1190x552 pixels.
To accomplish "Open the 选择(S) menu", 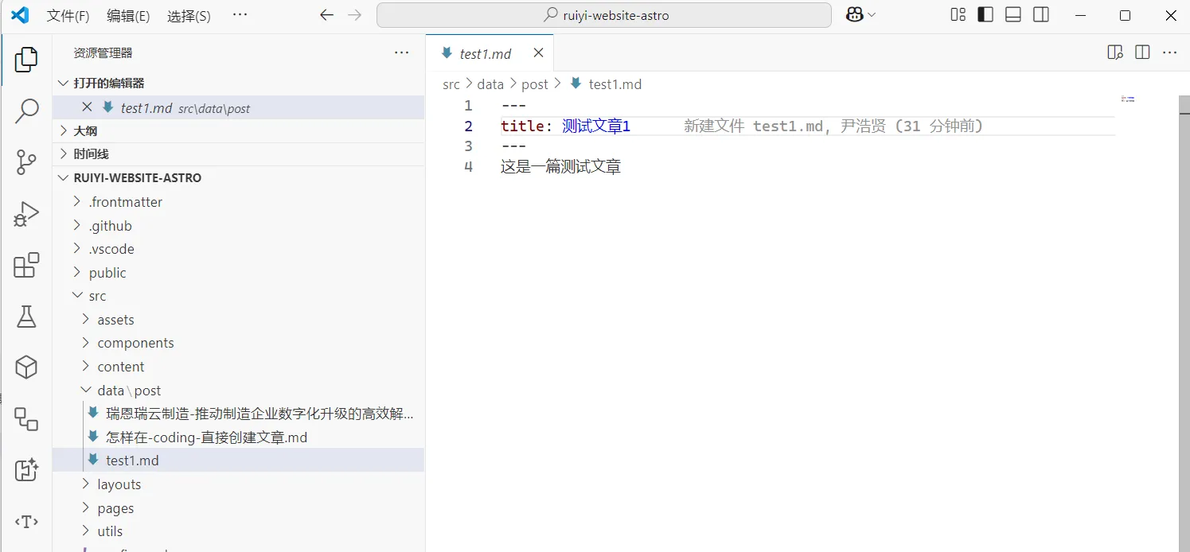I will [x=189, y=16].
